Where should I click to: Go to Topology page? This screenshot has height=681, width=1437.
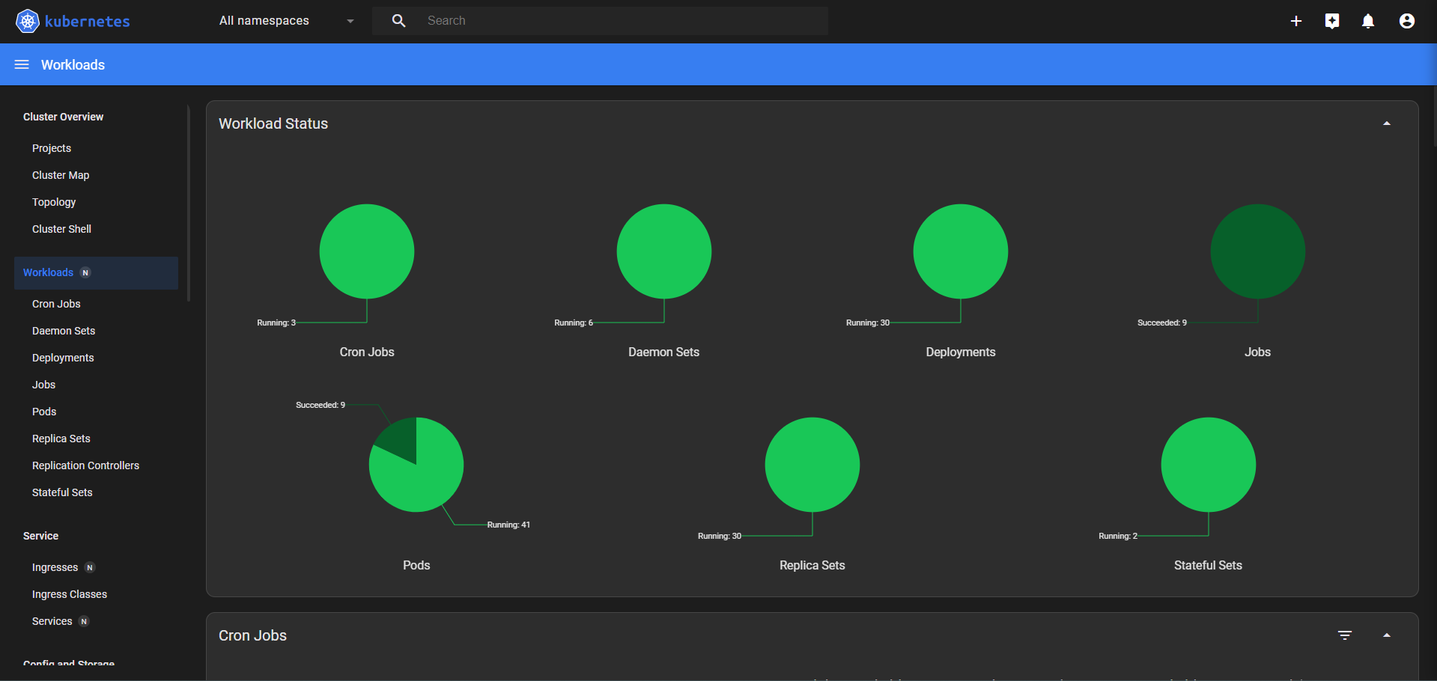54,202
